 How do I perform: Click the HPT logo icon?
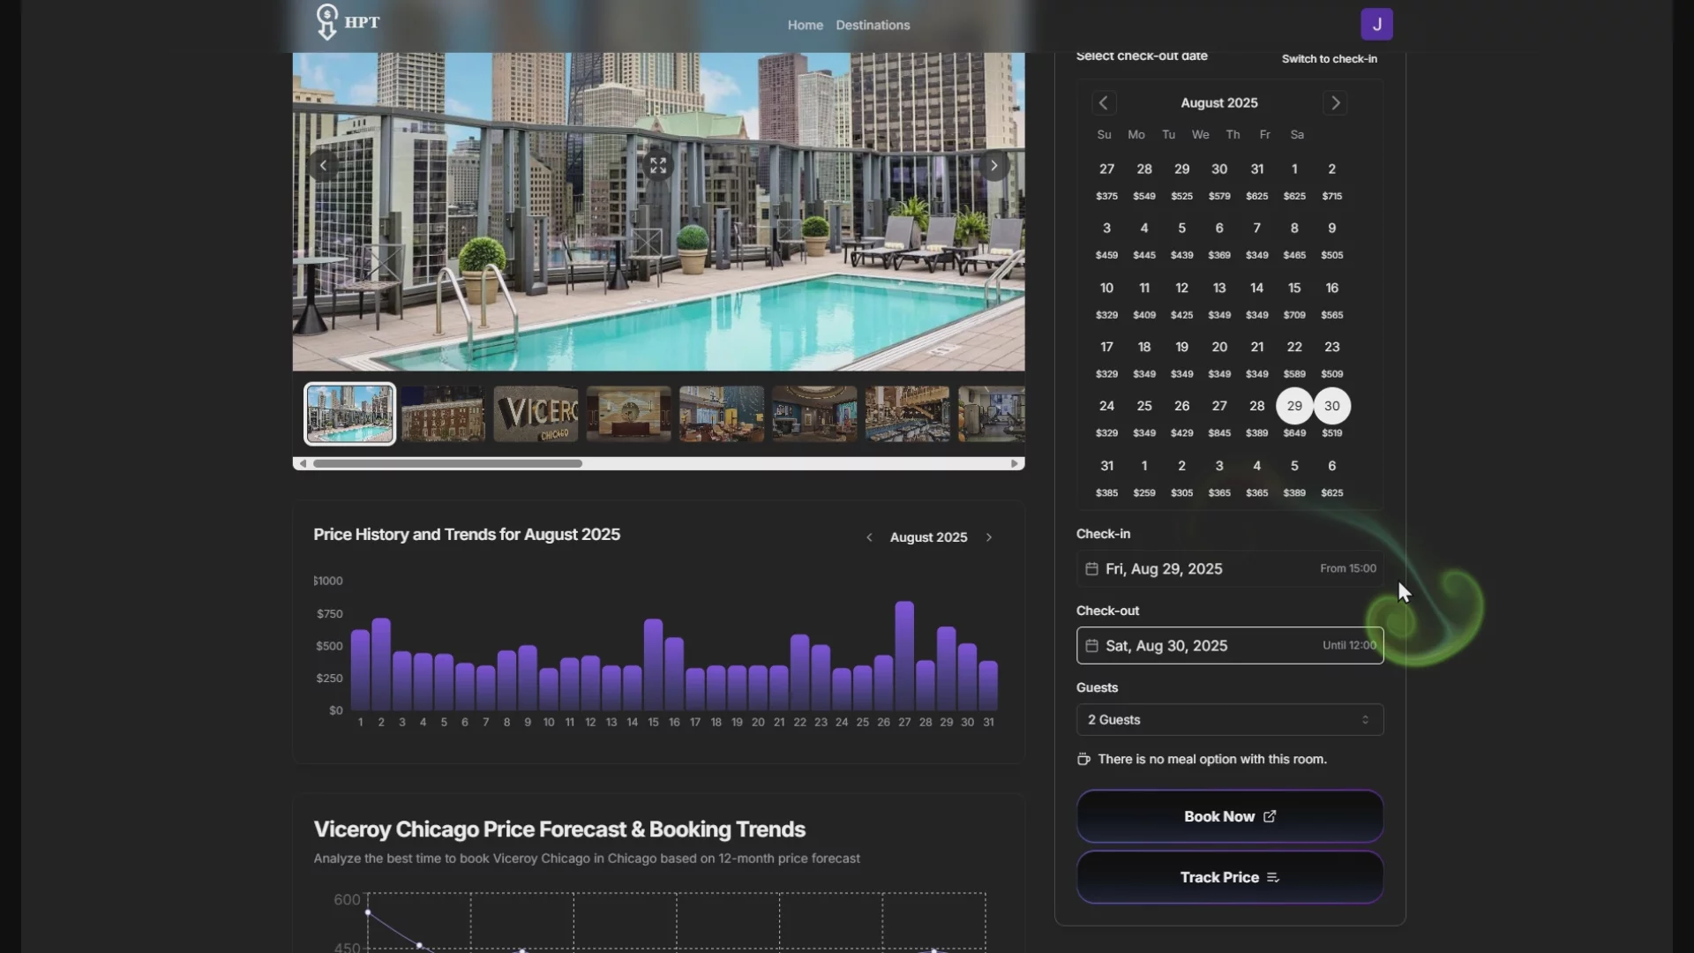click(326, 23)
